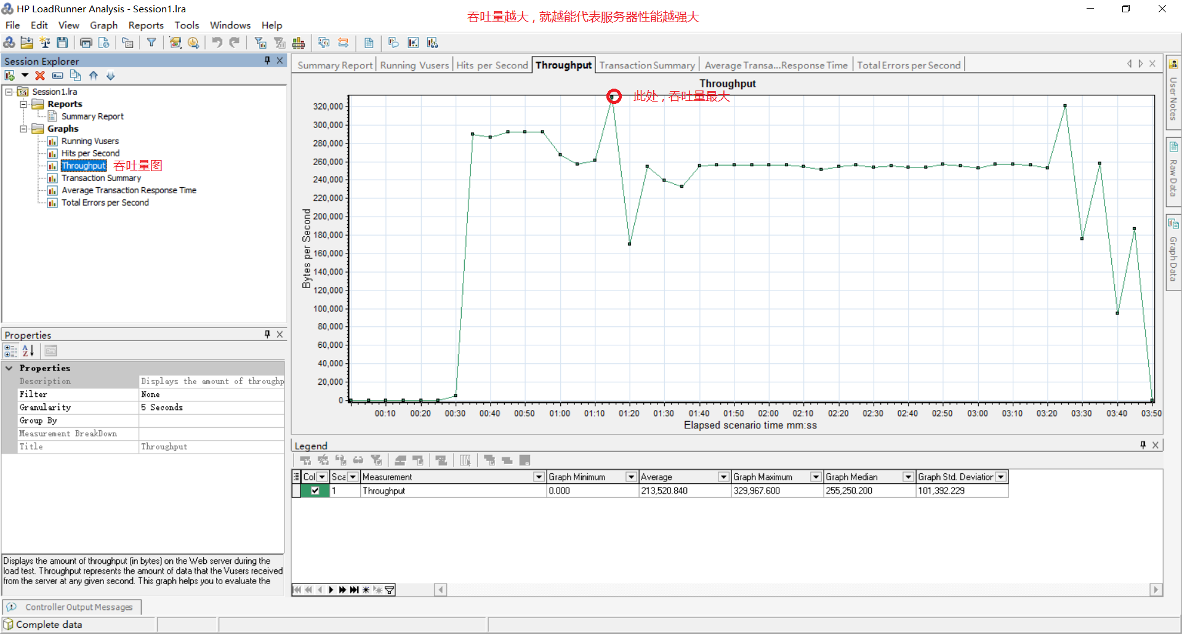Open the Graph Std. Deviation column dropdown
The image size is (1182, 634).
(1001, 477)
